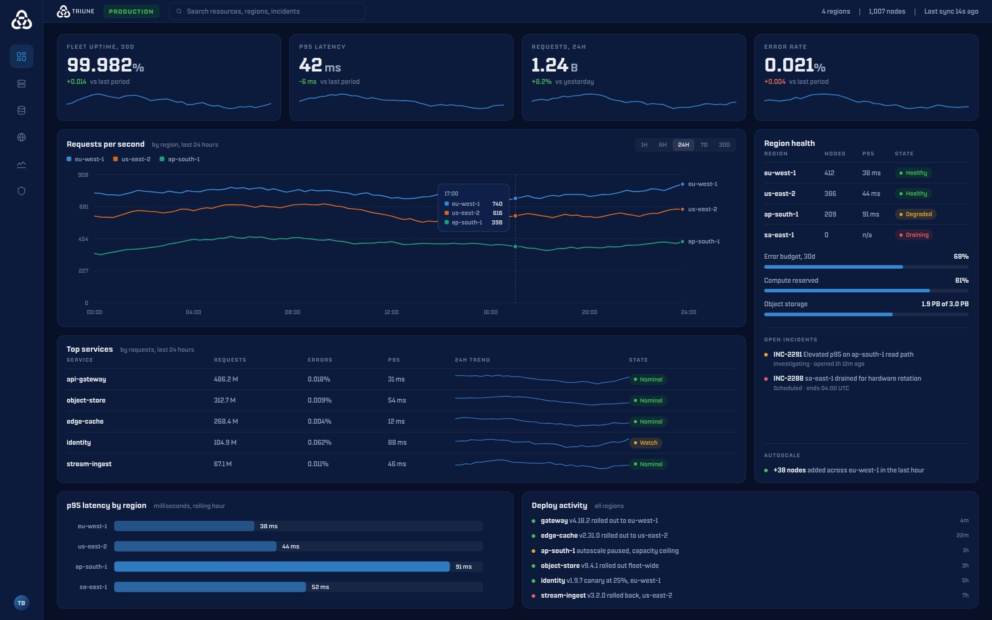Click the Degraded state badge for ap-south-1
The height and width of the screenshot is (620, 992).
(x=915, y=214)
